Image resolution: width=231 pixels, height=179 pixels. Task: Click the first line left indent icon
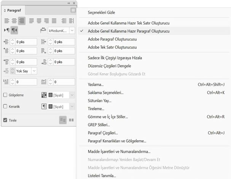6,51
